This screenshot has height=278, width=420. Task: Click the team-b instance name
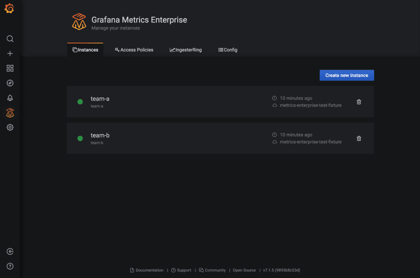pyautogui.click(x=100, y=135)
